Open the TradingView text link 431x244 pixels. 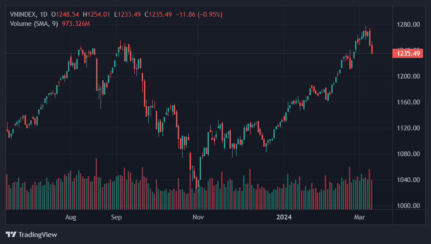point(37,235)
